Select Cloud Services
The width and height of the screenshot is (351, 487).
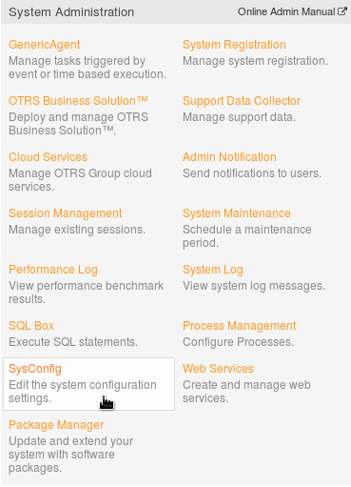pos(48,157)
